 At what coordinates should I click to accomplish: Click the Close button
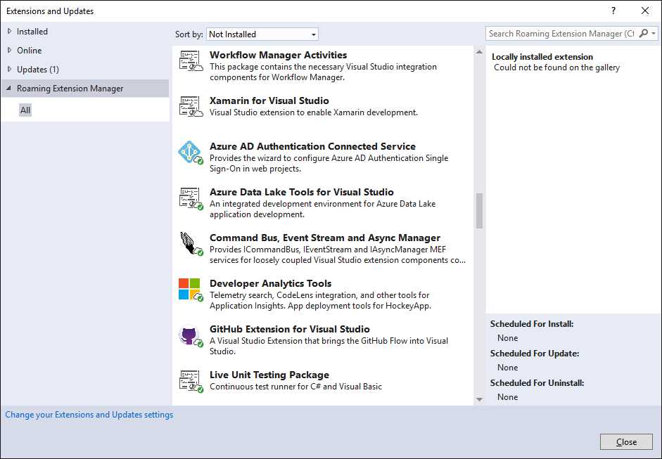pyautogui.click(x=625, y=441)
